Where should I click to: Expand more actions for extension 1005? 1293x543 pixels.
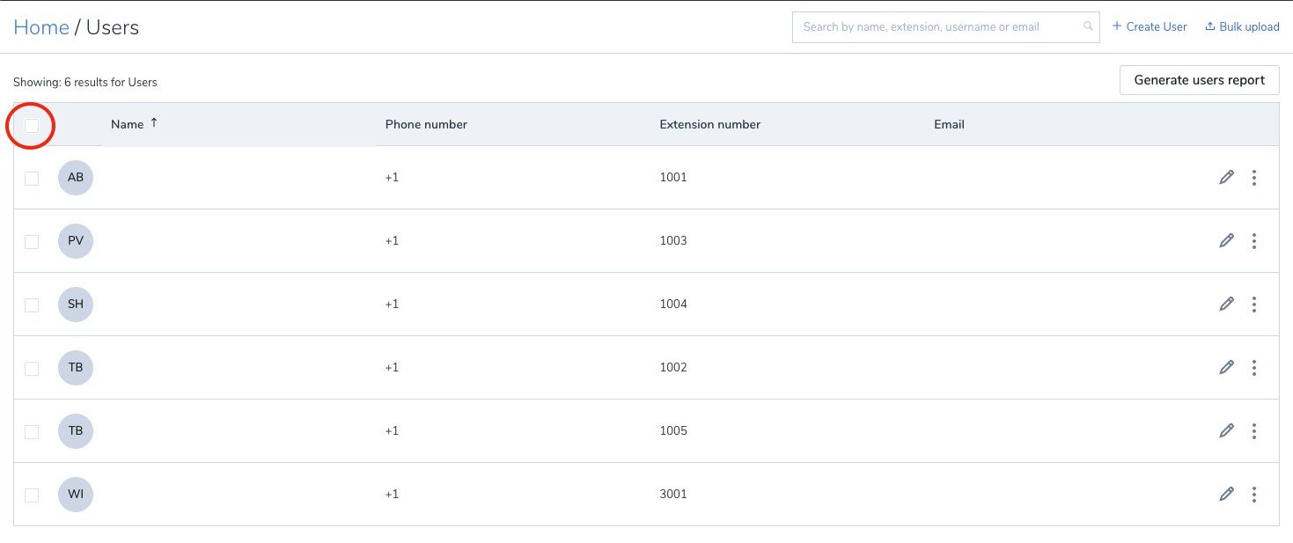click(1253, 431)
